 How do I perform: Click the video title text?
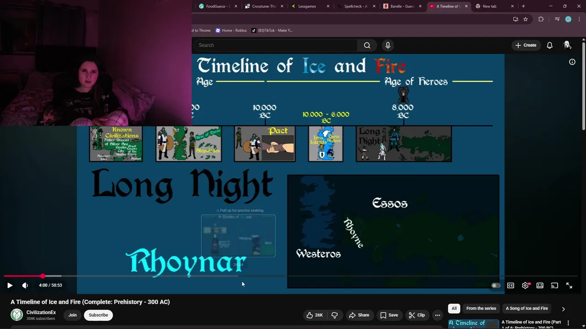tap(90, 302)
